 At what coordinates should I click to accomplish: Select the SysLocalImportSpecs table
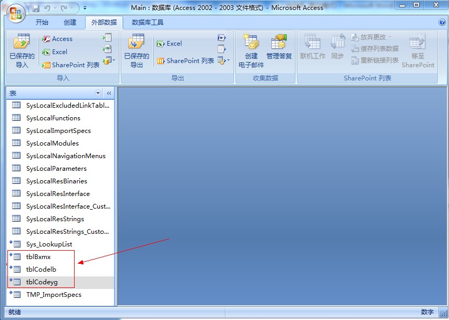tap(60, 130)
